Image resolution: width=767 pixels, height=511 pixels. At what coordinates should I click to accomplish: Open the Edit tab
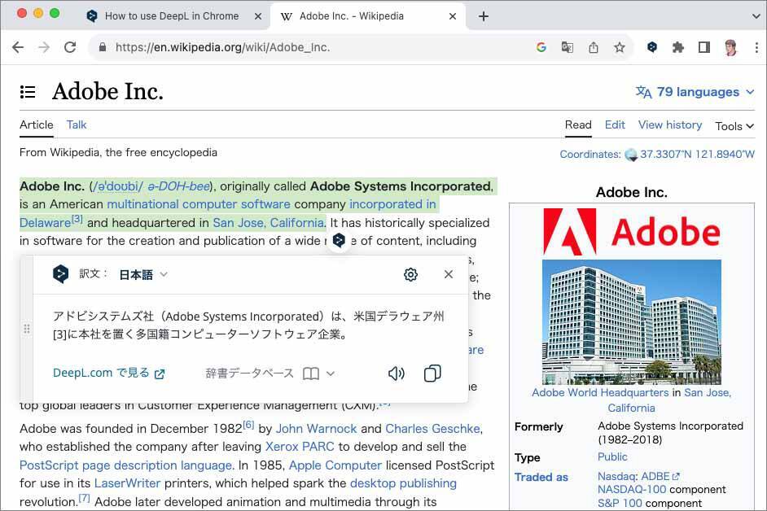[x=615, y=124]
